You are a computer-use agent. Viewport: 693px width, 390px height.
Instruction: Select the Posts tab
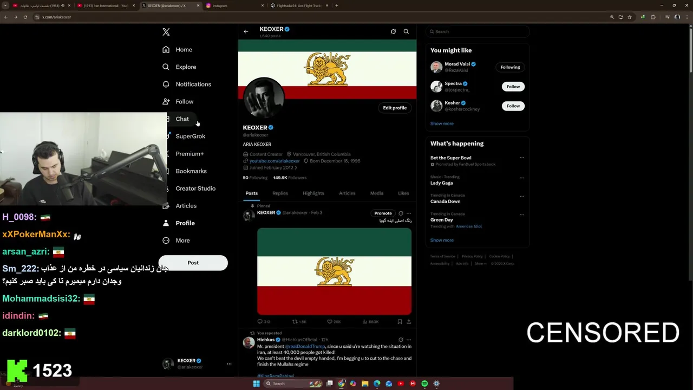coord(251,193)
